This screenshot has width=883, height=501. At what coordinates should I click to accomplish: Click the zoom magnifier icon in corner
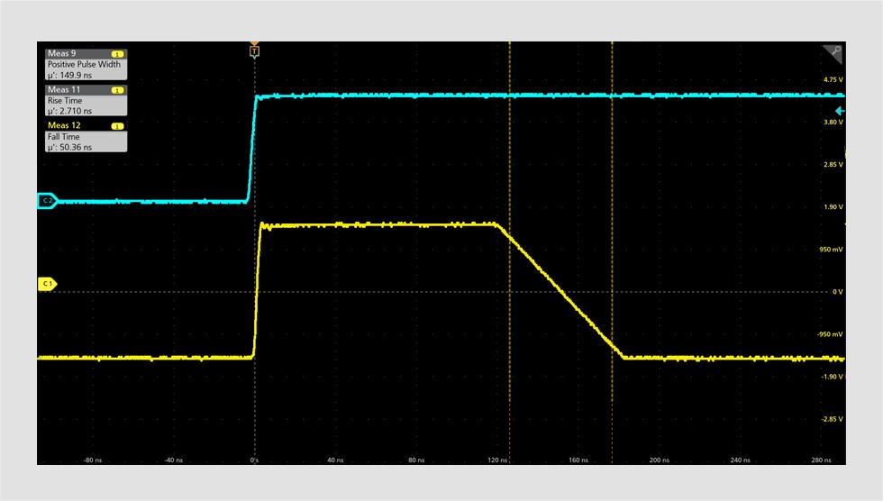click(x=834, y=52)
